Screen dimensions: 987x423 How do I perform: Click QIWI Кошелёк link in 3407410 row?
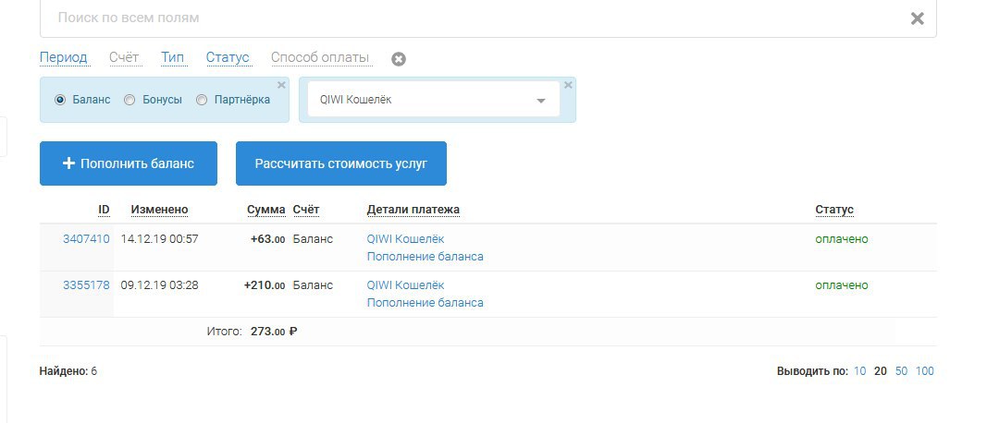point(405,239)
